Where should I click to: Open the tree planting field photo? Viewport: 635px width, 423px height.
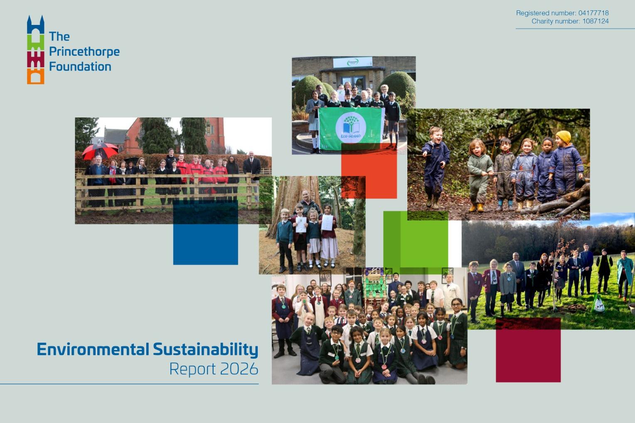(548, 271)
